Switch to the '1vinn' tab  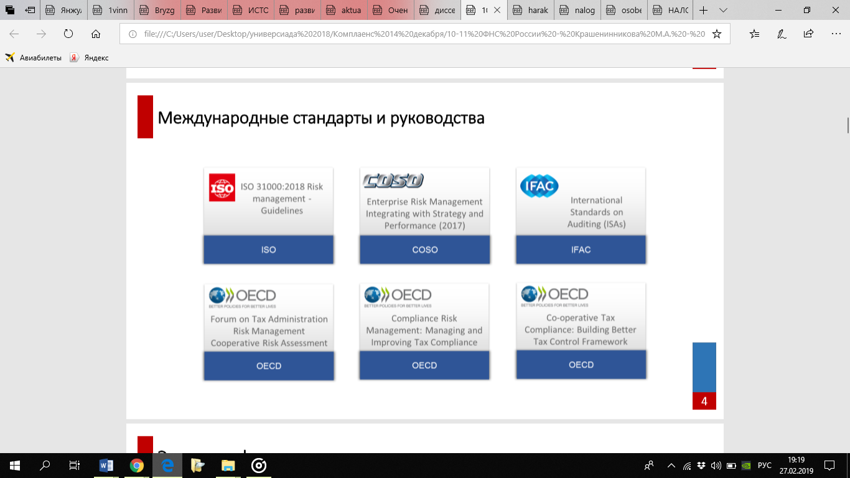(x=111, y=11)
